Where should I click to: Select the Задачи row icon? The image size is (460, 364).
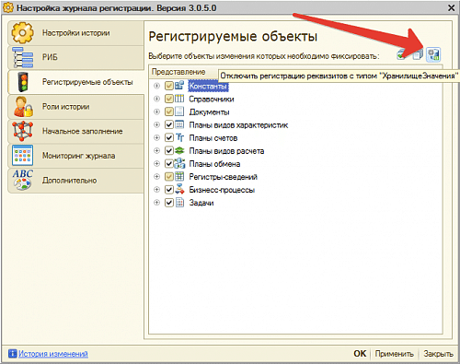point(179,203)
